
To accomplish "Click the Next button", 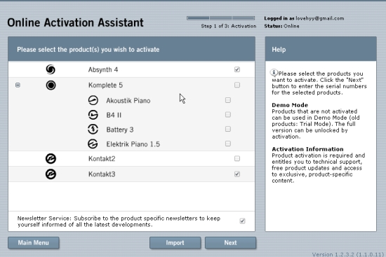I will [x=230, y=243].
